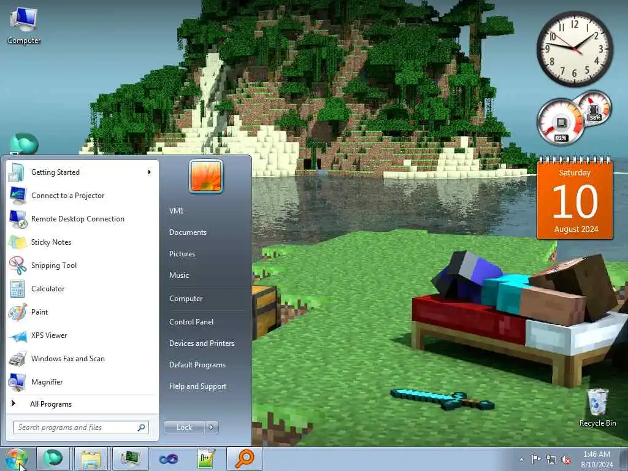Show hidden tray icons arrow

click(x=521, y=460)
